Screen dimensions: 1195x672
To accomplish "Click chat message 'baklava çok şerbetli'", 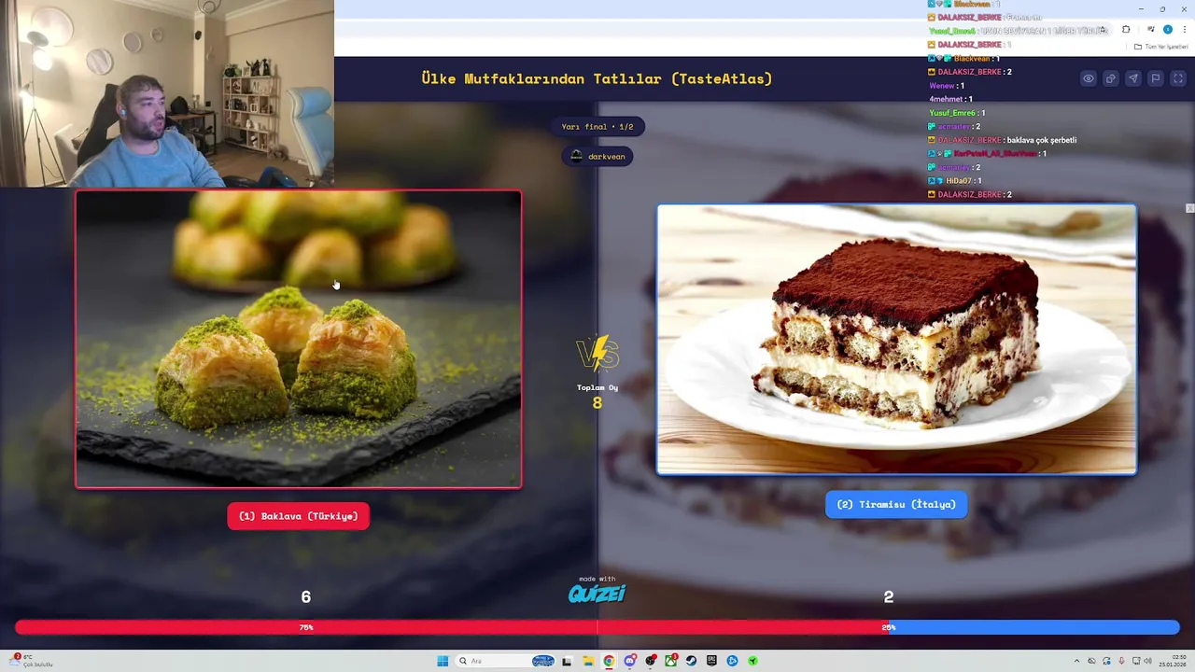I will point(1040,140).
